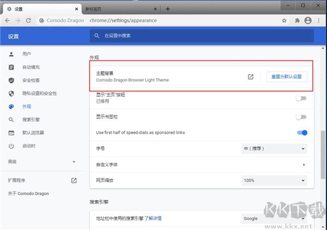
Task: Open 自定义字体 submenu arrow
Action: tap(304, 165)
